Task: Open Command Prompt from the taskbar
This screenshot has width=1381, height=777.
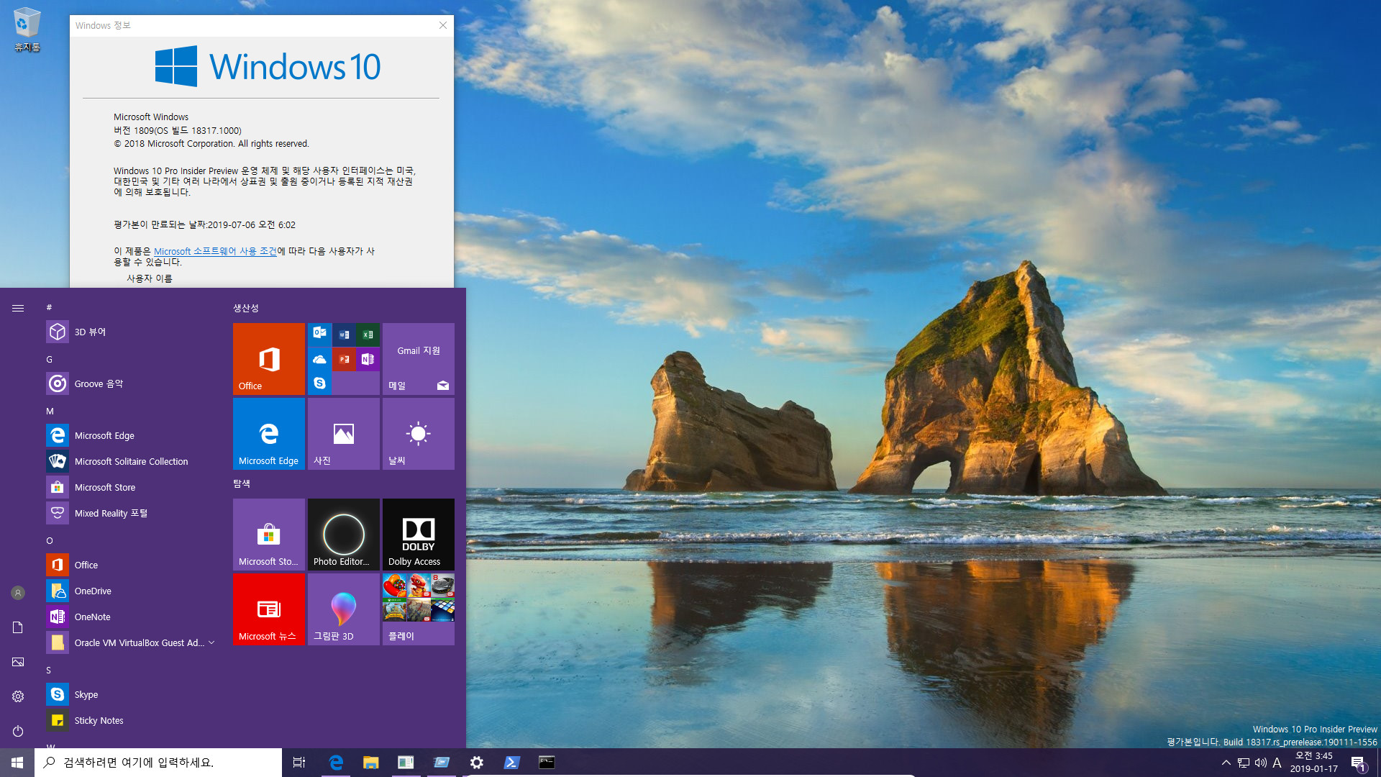Action: [547, 763]
